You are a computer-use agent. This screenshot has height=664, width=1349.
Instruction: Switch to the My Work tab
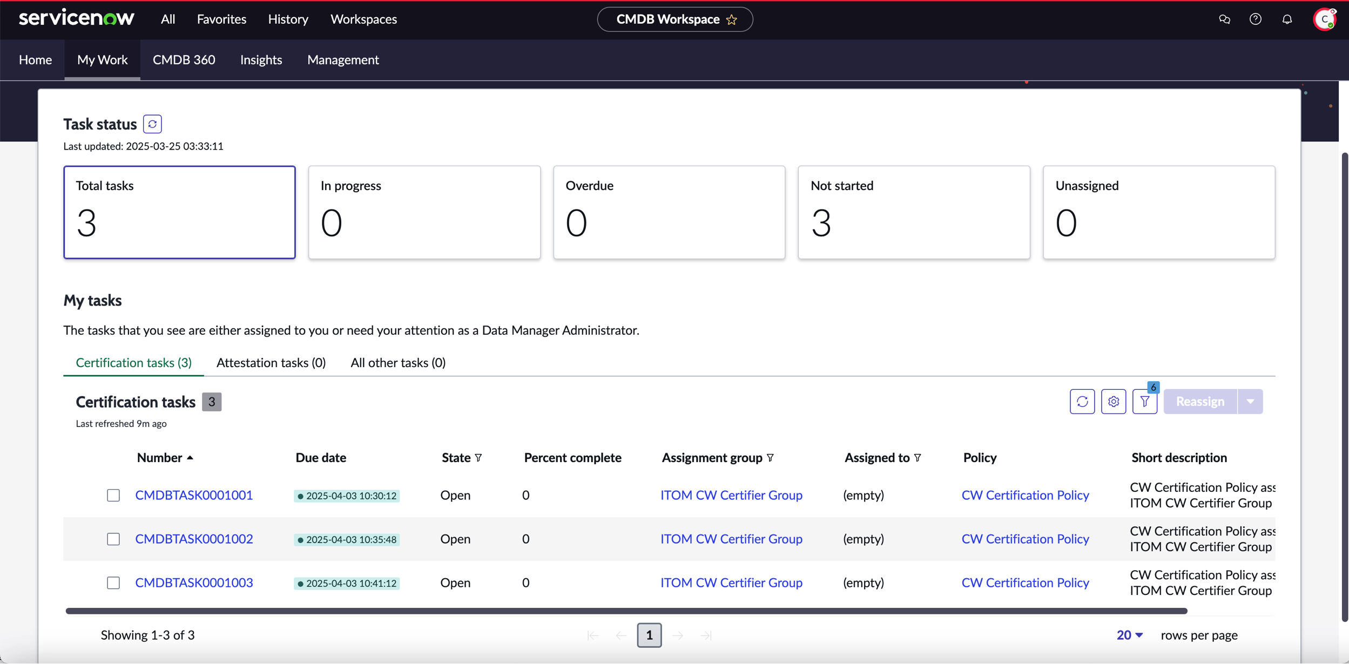click(103, 60)
